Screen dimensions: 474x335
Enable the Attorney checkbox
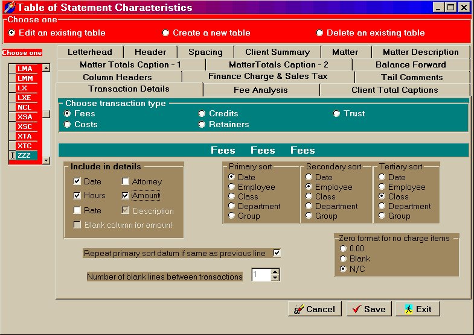126,181
